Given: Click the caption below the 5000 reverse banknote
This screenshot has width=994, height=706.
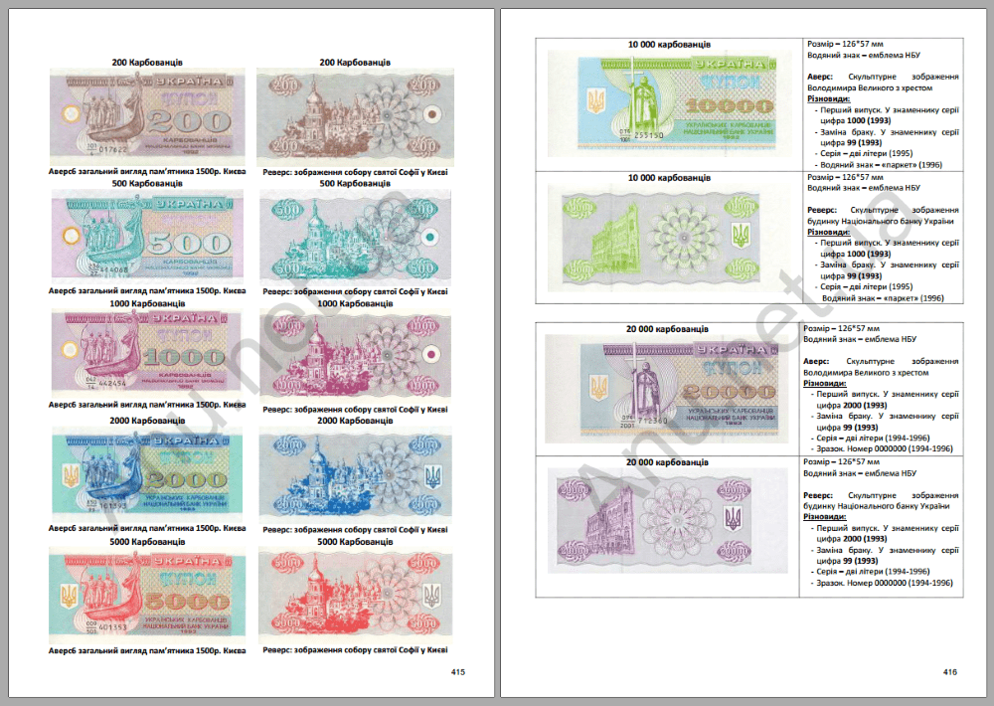Looking at the screenshot, I should [355, 650].
